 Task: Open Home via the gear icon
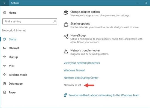4,13
